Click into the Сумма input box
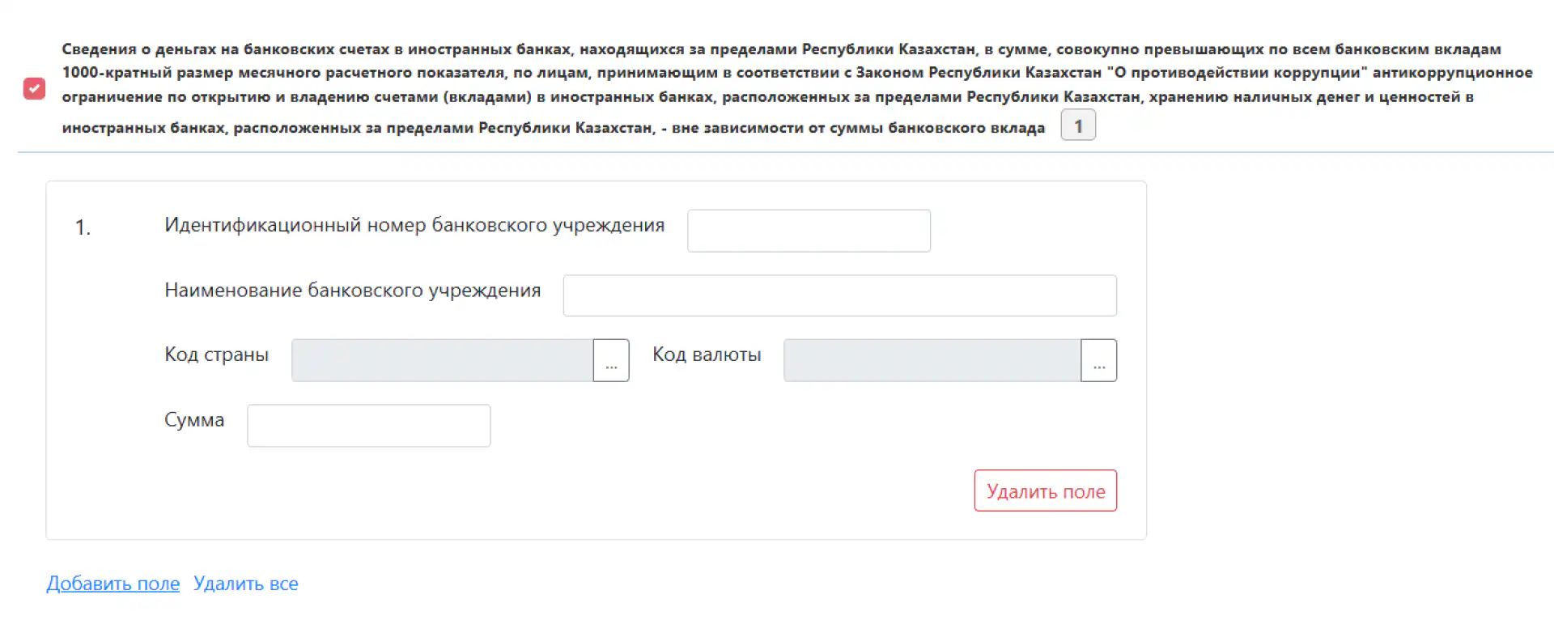This screenshot has width=1554, height=620. point(369,426)
